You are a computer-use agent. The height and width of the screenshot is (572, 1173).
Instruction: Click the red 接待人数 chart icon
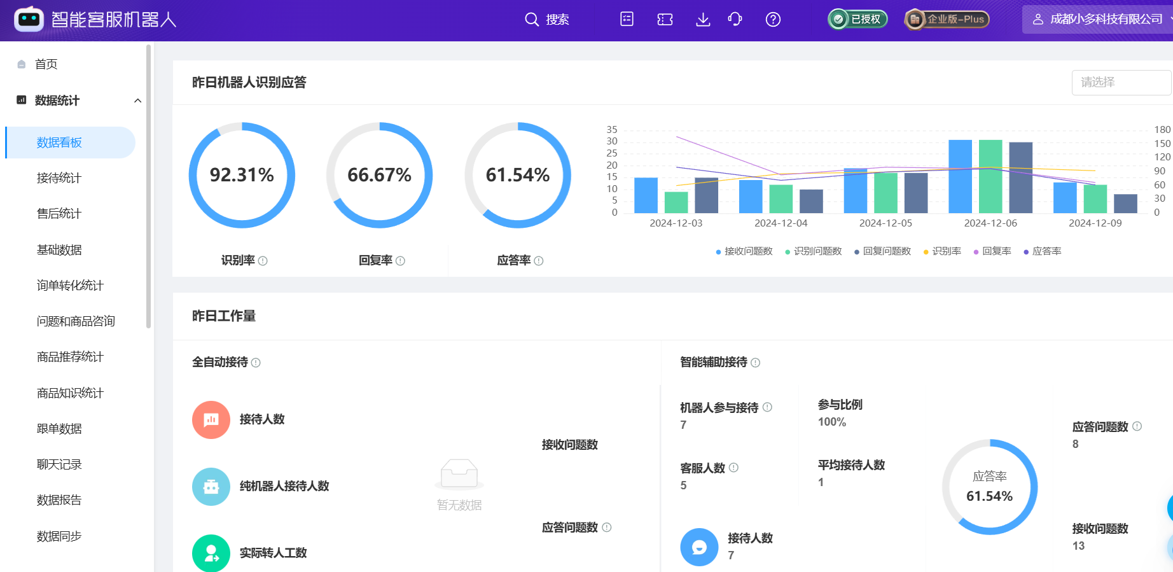click(211, 420)
